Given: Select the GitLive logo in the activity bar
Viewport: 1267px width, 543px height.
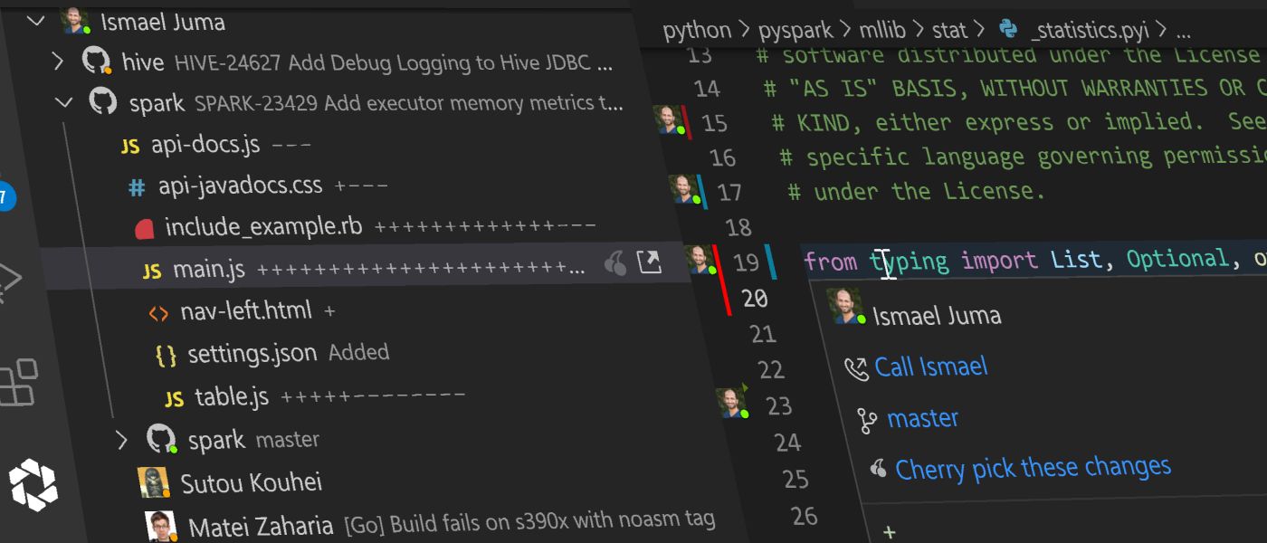Looking at the screenshot, I should click(33, 484).
